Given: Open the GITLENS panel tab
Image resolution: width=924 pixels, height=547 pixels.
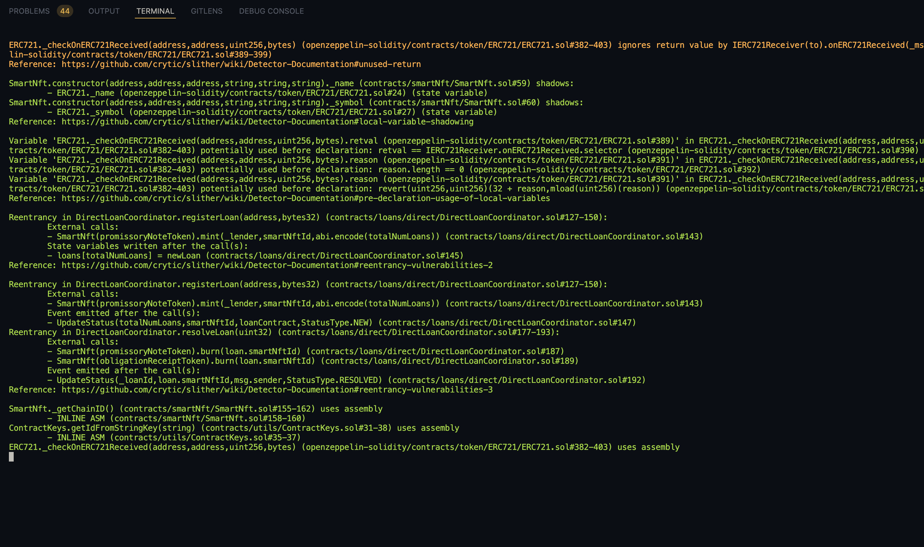Looking at the screenshot, I should (x=207, y=11).
